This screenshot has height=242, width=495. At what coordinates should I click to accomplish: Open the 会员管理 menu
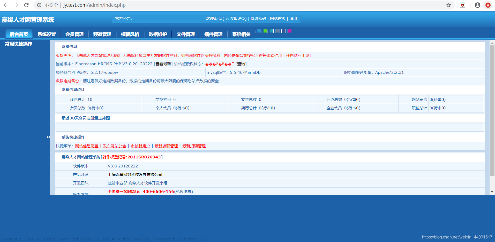(74, 34)
